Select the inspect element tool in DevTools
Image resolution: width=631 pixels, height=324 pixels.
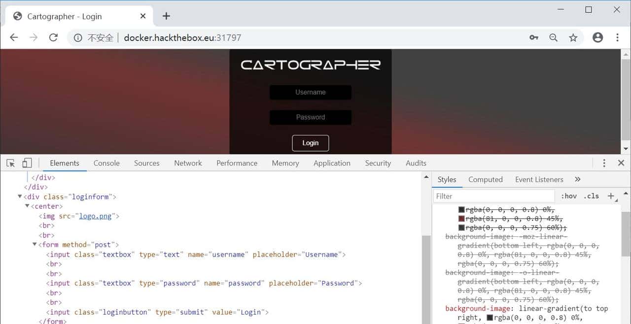point(10,162)
